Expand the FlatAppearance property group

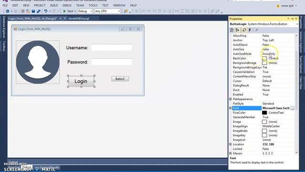coord(231,99)
